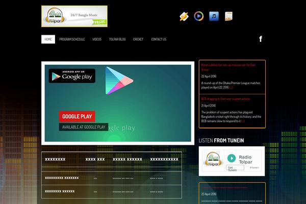Click the Radio Tolpar header logo
The image size is (306, 204).
coord(74,16)
